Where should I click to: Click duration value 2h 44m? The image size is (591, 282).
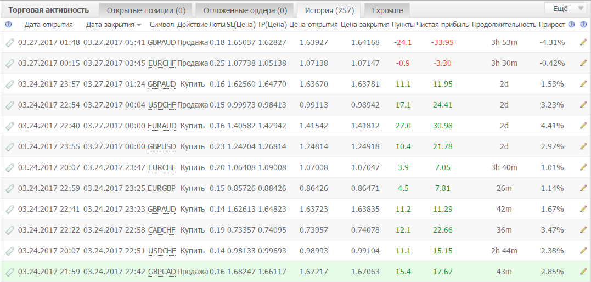coord(504,251)
